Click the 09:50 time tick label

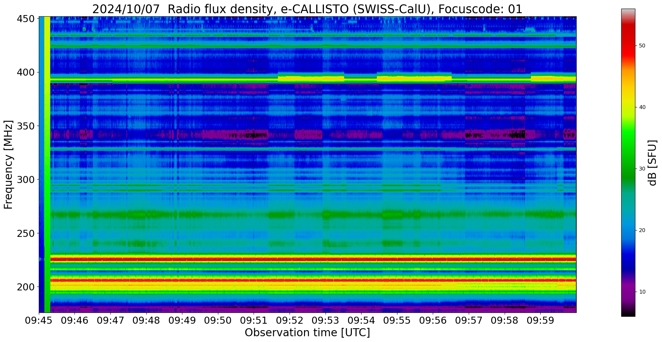click(218, 320)
